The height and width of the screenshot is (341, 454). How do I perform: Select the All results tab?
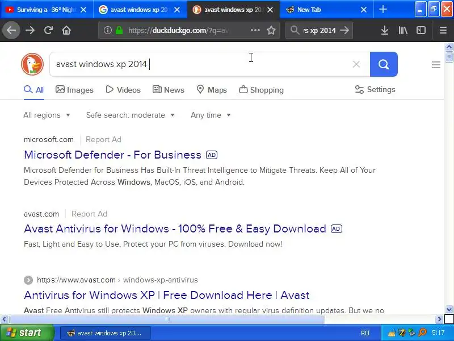(34, 90)
